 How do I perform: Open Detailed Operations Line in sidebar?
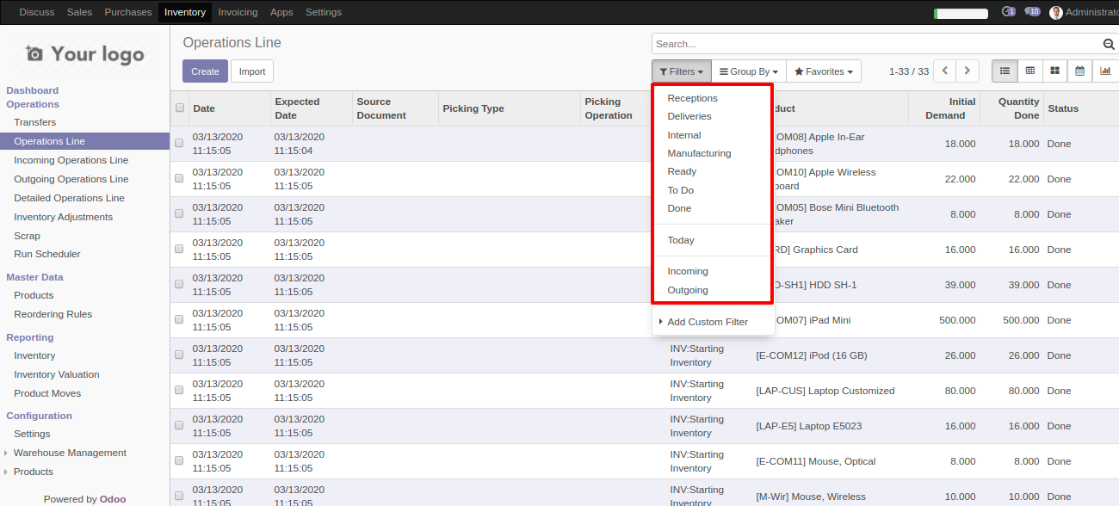click(70, 198)
